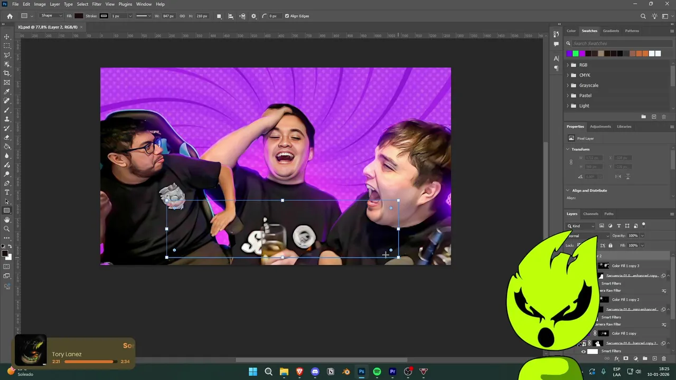Select the Eyedropper tool
The image size is (676, 380).
coord(7,92)
